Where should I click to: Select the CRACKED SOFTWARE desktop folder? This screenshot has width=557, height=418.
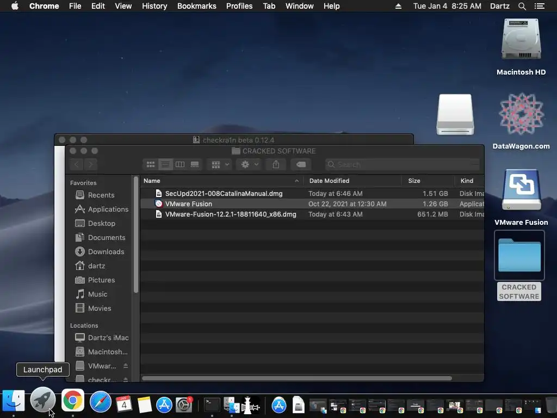[519, 255]
